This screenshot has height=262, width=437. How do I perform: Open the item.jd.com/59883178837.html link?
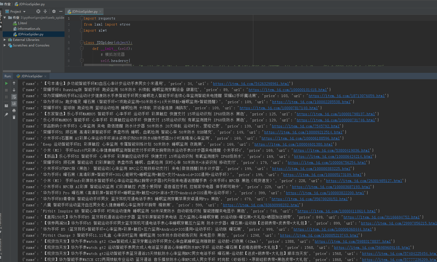pyautogui.click(x=353, y=241)
